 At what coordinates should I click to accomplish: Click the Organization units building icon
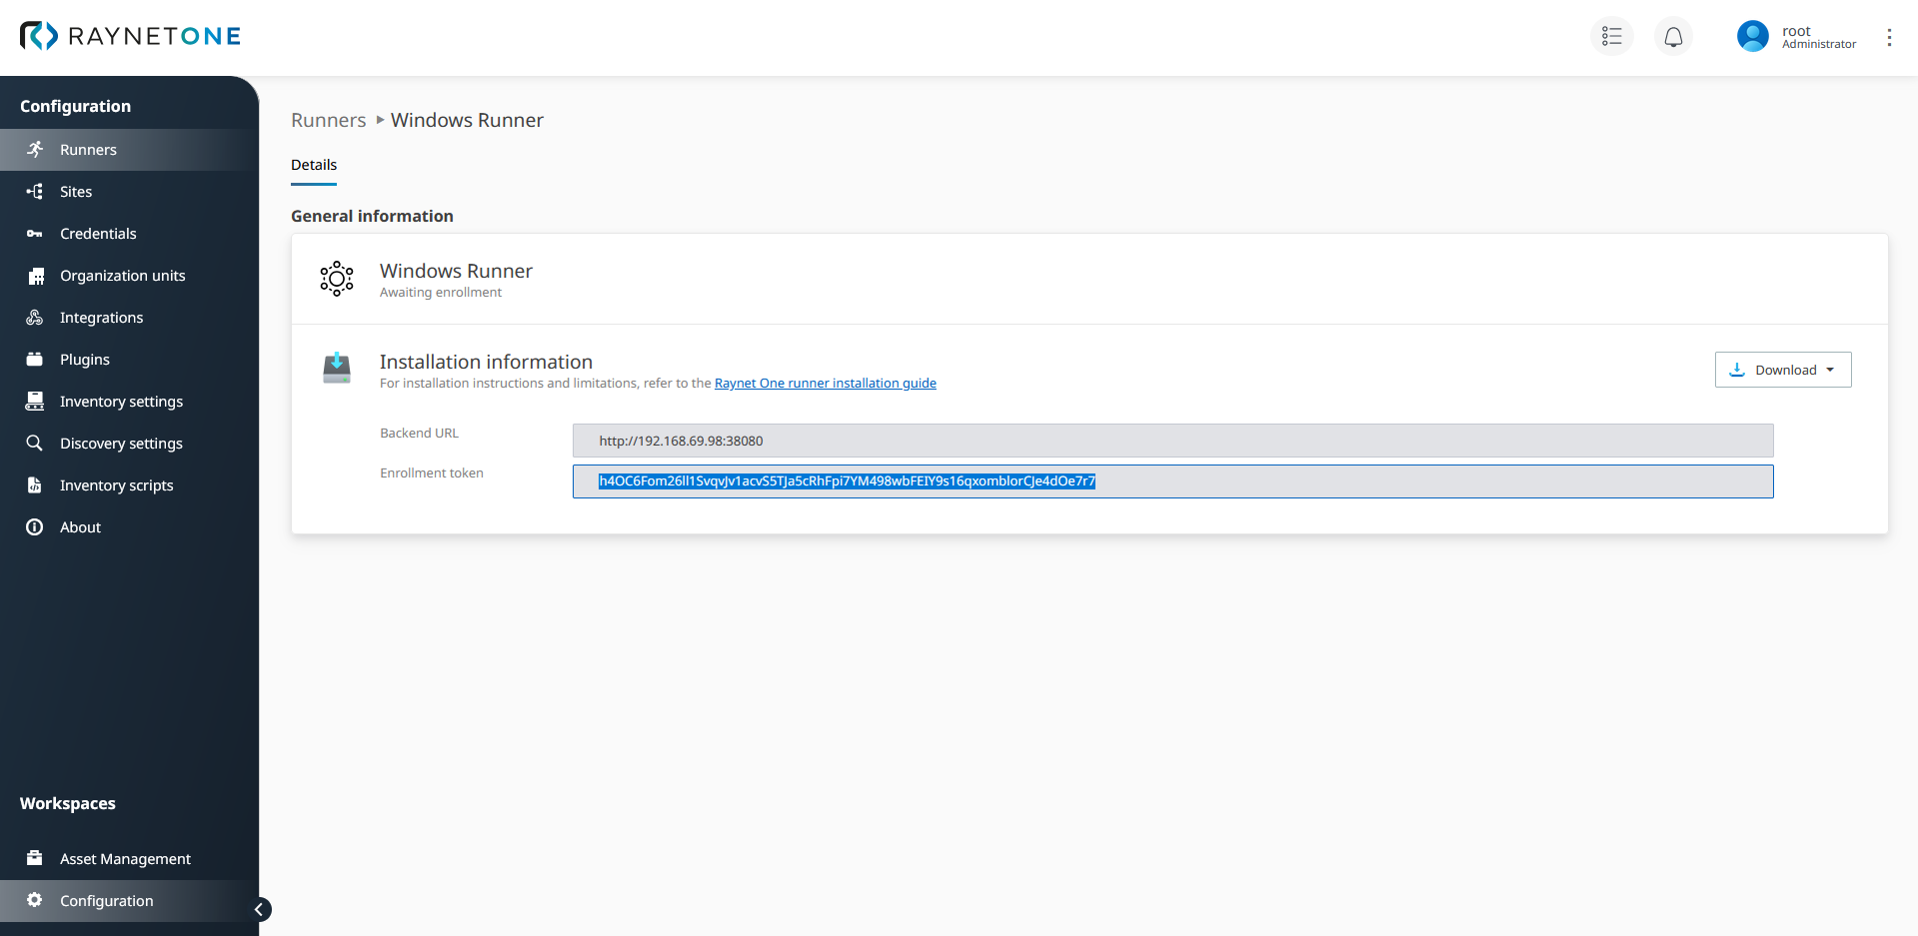35,276
